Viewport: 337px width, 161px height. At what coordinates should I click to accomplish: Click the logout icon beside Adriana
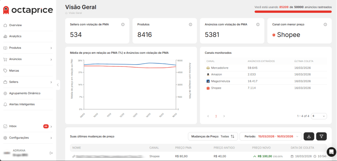click(x=51, y=153)
